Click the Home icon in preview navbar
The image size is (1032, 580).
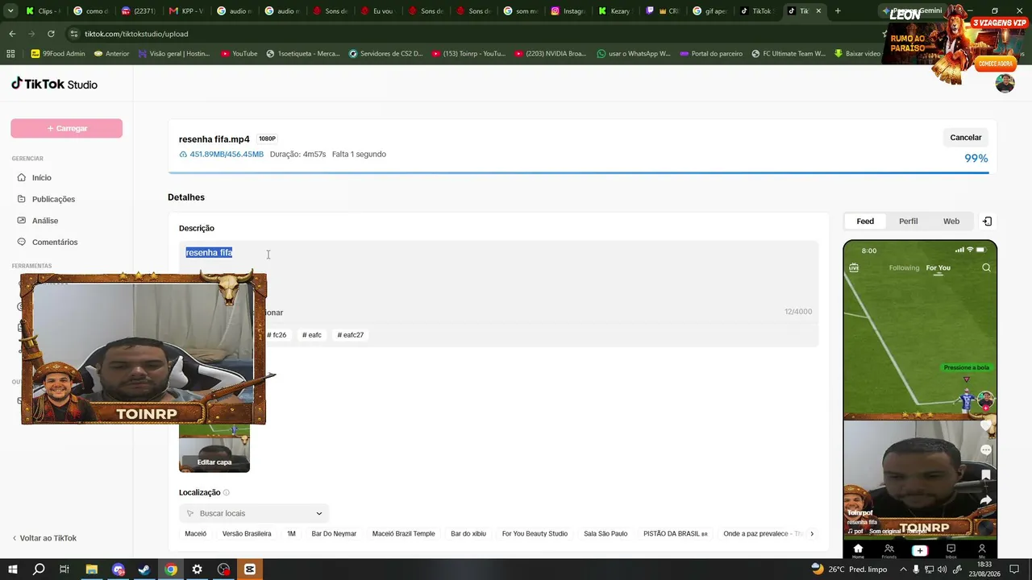click(858, 550)
